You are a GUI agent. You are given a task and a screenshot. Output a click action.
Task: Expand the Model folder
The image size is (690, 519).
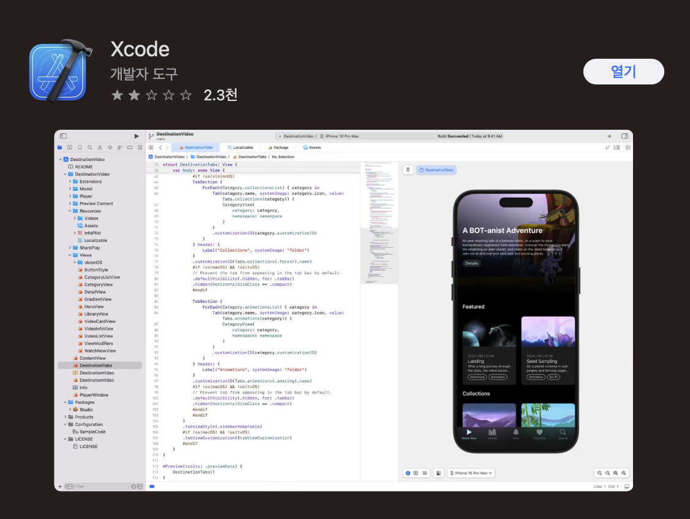click(70, 189)
